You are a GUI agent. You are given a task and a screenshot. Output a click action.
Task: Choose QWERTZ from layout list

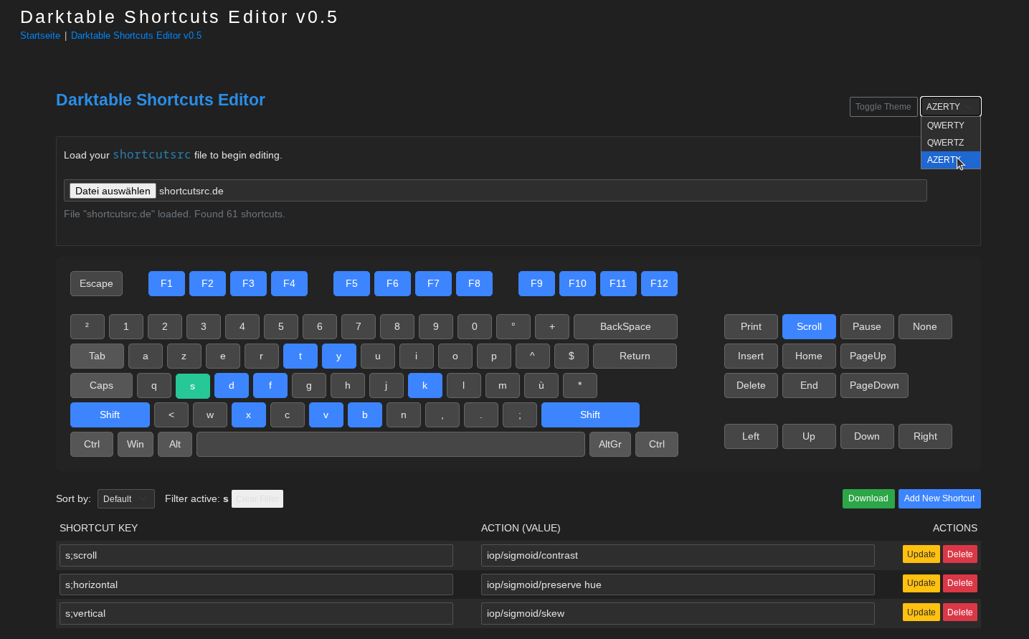pos(946,143)
